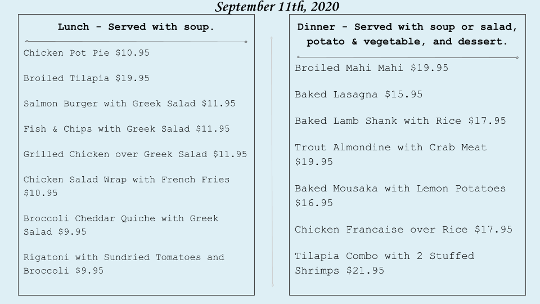Click Chicken Salad Wrap with French Fries
The image size is (540, 304).
(x=127, y=186)
